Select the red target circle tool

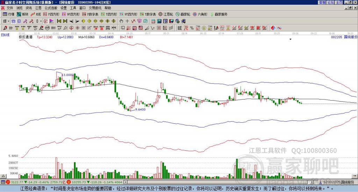71,28
